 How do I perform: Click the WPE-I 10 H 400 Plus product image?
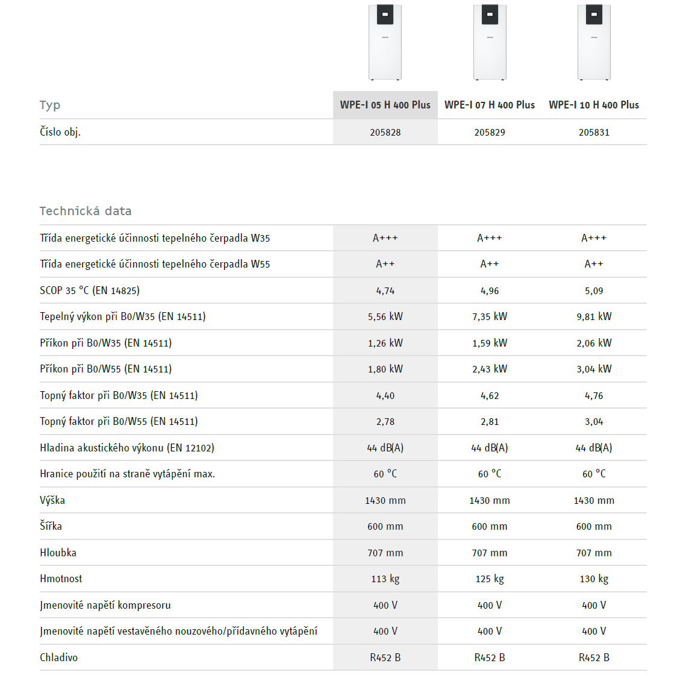[x=594, y=42]
